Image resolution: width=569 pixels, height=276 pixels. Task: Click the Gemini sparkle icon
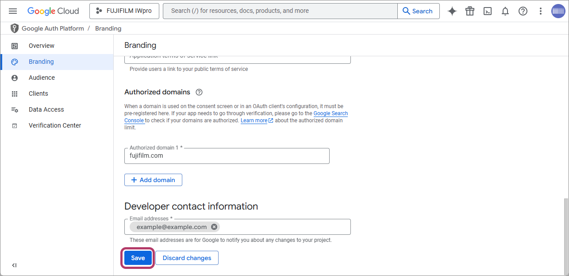pyautogui.click(x=452, y=11)
